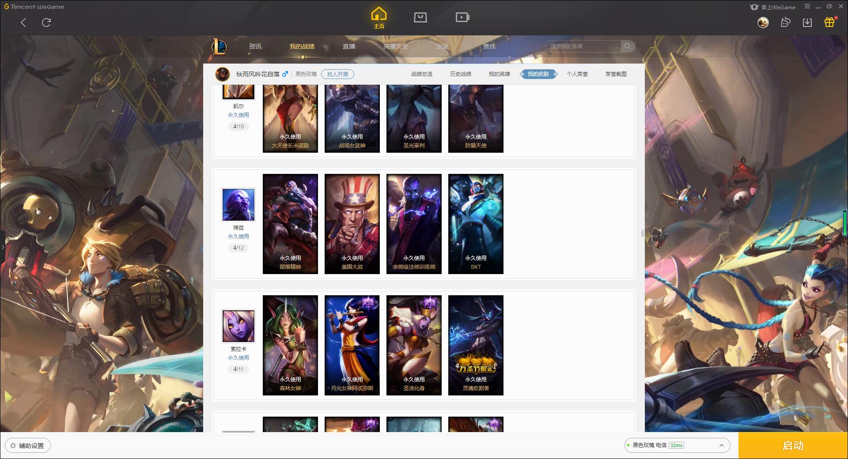Viewport: 848px width, 459px height.
Task: Open the 月光女神阿忒弥斯 skin card
Action: 352,345
